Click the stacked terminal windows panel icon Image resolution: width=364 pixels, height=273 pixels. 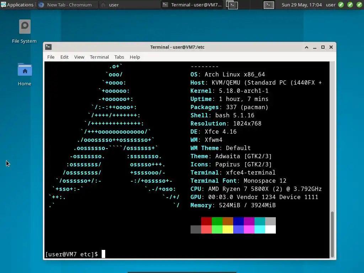[x=232, y=5]
